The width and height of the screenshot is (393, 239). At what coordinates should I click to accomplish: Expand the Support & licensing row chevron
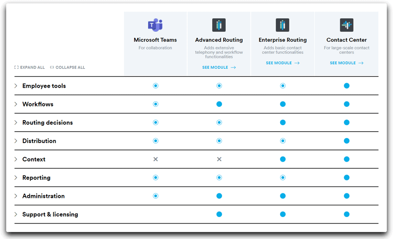16,214
